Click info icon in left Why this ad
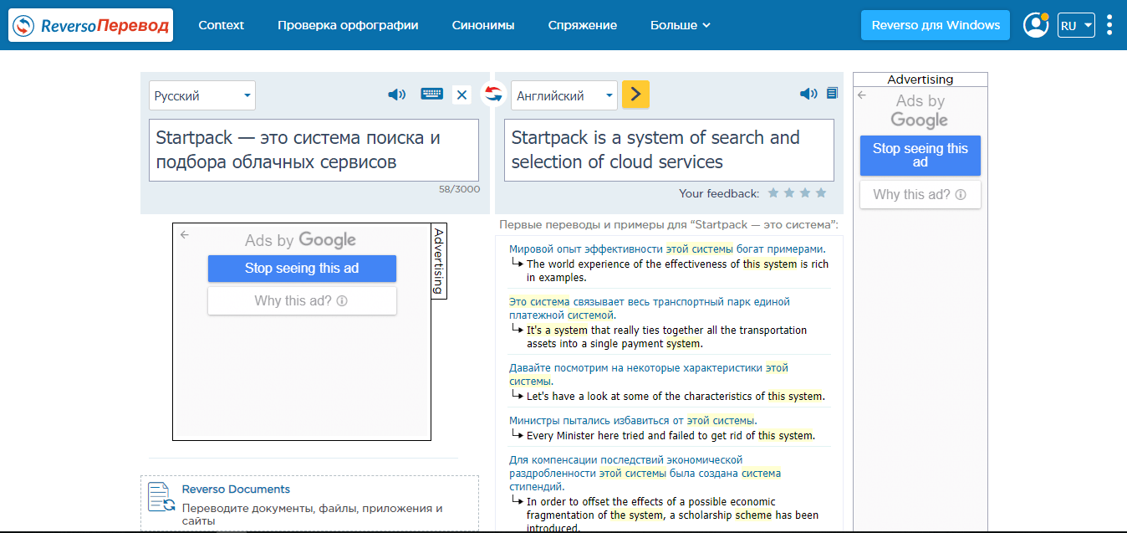Viewport: 1127px width, 533px height. [x=342, y=301]
